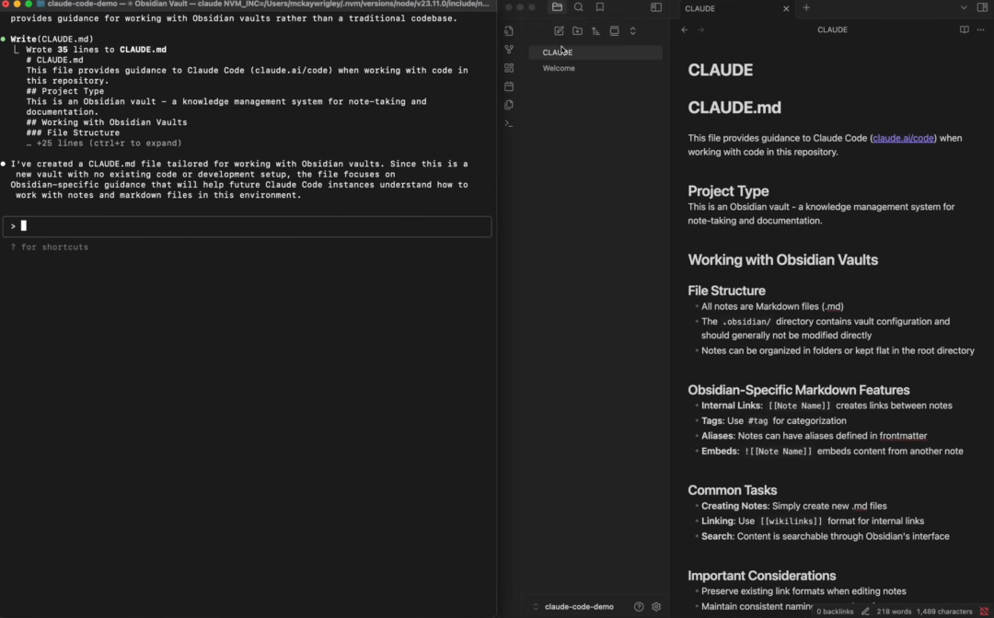Click the [[Note Name]] internal links code
Screen dimensions: 994x618
coord(799,406)
